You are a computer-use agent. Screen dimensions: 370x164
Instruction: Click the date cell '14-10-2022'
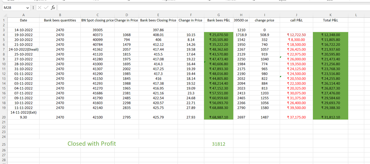click(23, 30)
